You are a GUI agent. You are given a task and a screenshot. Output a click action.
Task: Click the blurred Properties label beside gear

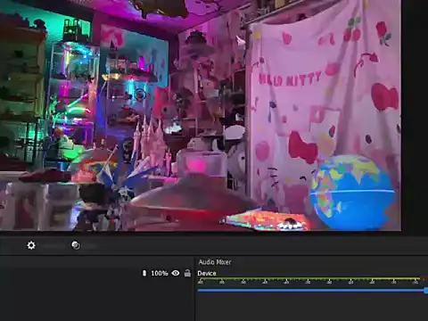[53, 246]
